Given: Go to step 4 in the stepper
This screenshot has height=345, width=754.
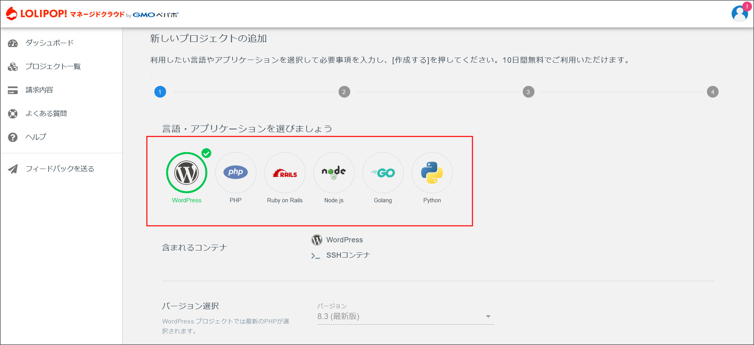Looking at the screenshot, I should coord(713,92).
